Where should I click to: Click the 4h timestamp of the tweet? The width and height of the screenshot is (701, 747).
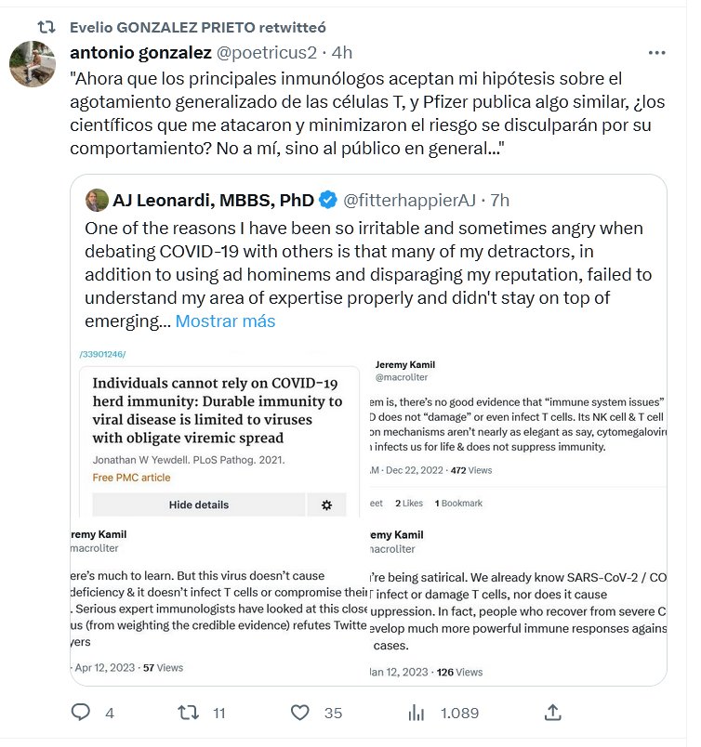[342, 52]
